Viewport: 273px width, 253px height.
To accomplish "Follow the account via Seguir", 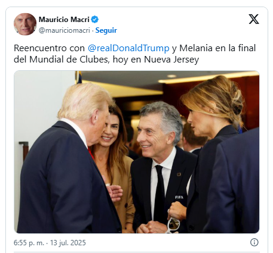I will 106,30.
